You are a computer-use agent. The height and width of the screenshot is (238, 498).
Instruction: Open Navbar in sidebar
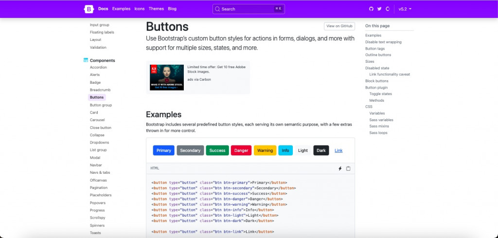[x=96, y=165]
